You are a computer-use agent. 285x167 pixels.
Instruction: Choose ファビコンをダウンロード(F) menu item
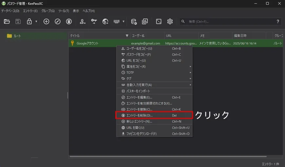click(154, 134)
